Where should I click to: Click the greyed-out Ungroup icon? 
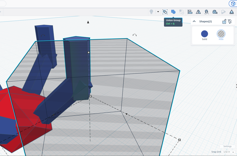182,12
